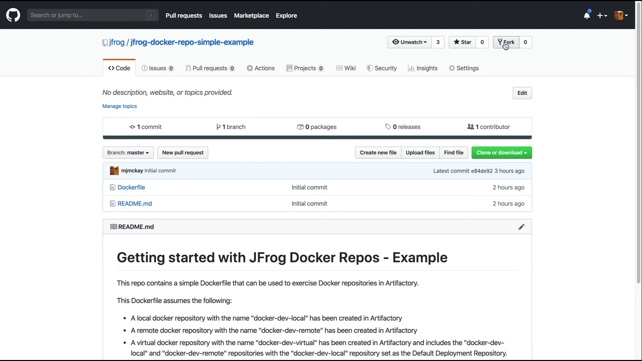This screenshot has width=642, height=361.
Task: Click the packages box icon
Action: [x=300, y=127]
